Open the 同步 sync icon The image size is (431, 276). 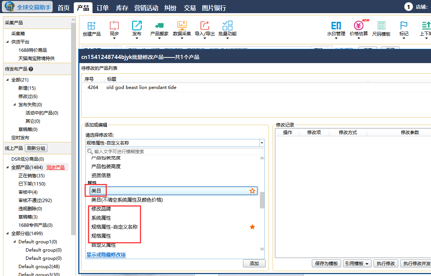tap(114, 26)
